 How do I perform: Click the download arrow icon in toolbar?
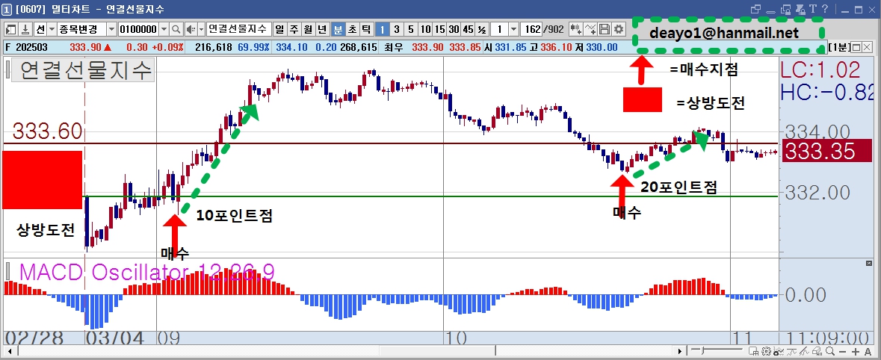point(26,29)
